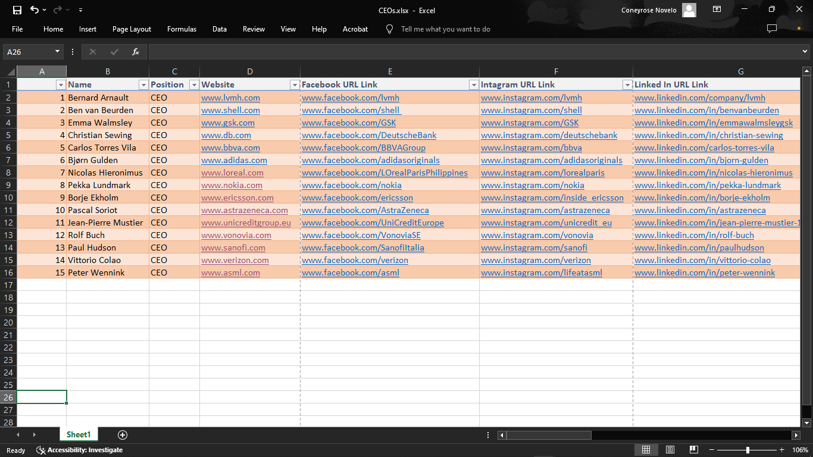Undo the last action
Viewport: 813px width, 457px height.
35,10
